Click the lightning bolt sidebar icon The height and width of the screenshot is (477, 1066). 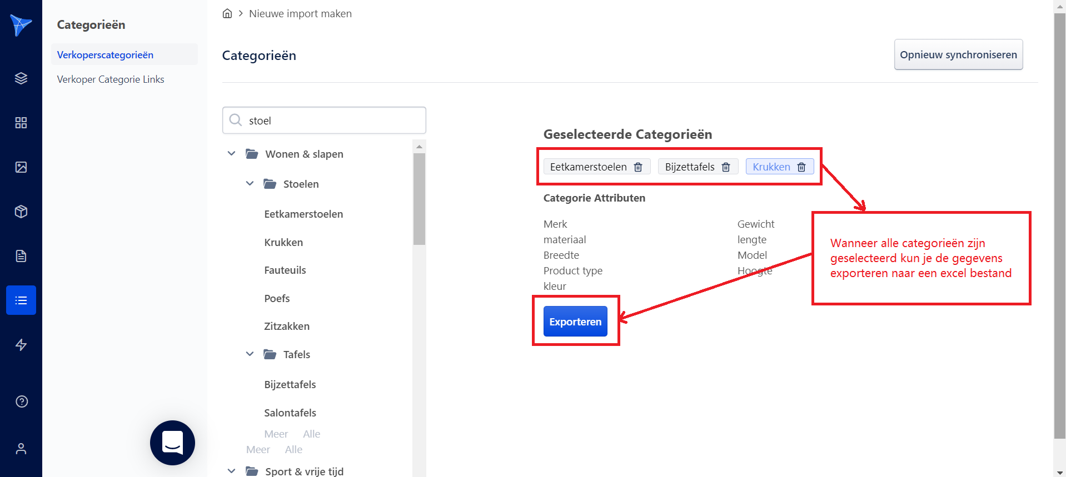point(21,345)
